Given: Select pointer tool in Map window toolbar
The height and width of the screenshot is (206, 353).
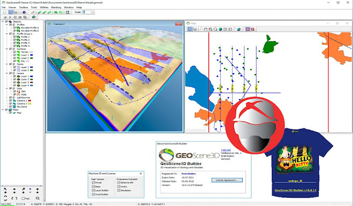Looking at the screenshot, I should [x=190, y=29].
